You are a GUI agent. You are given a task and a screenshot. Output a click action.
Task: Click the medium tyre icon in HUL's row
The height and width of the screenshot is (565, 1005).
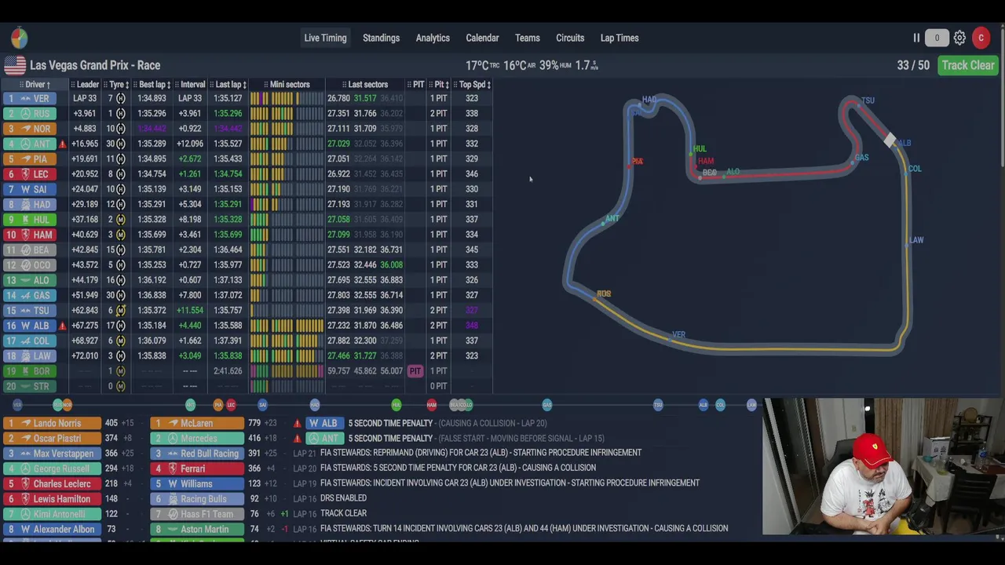coord(121,220)
